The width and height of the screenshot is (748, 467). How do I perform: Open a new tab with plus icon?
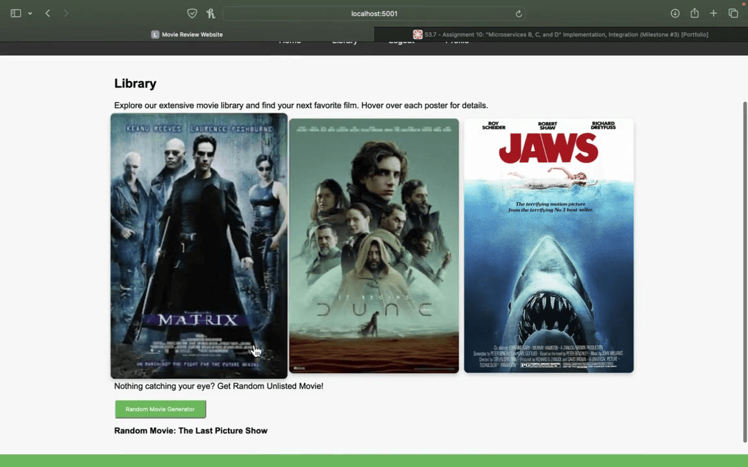click(x=713, y=14)
